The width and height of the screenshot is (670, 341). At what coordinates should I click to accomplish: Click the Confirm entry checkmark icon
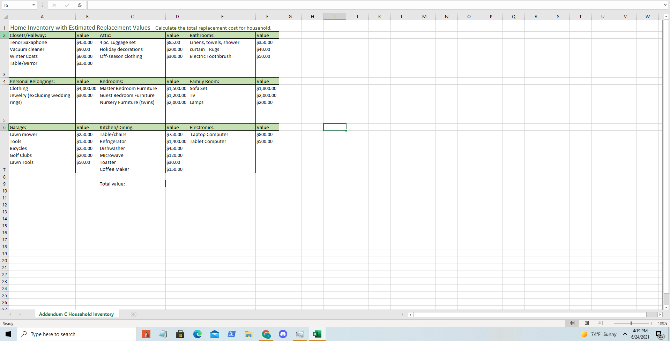67,5
